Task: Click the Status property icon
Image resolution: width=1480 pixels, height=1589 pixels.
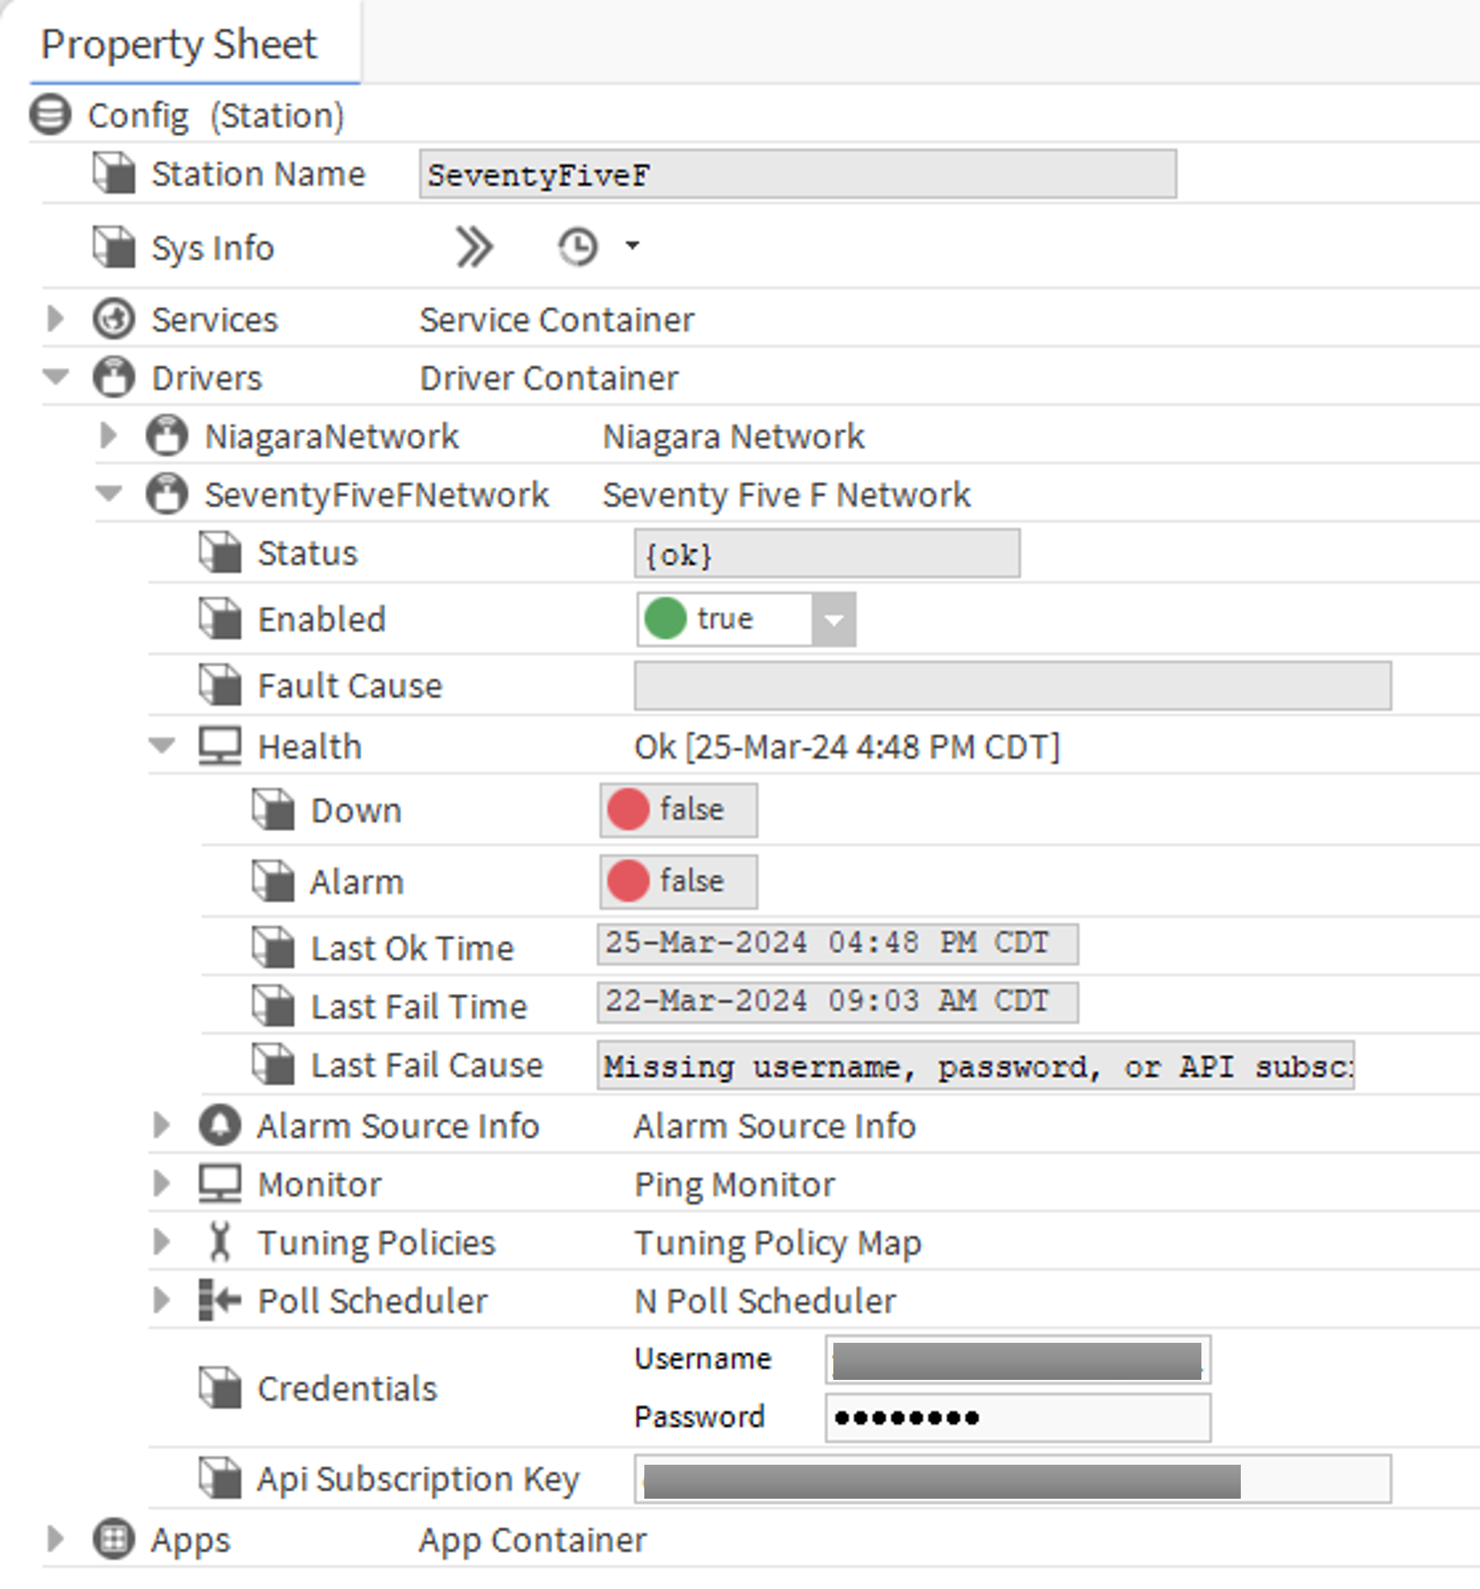Action: tap(221, 553)
